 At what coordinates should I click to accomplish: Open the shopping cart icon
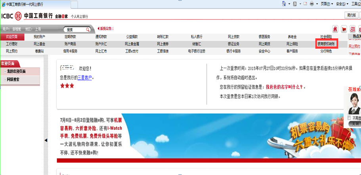[x=344, y=29]
